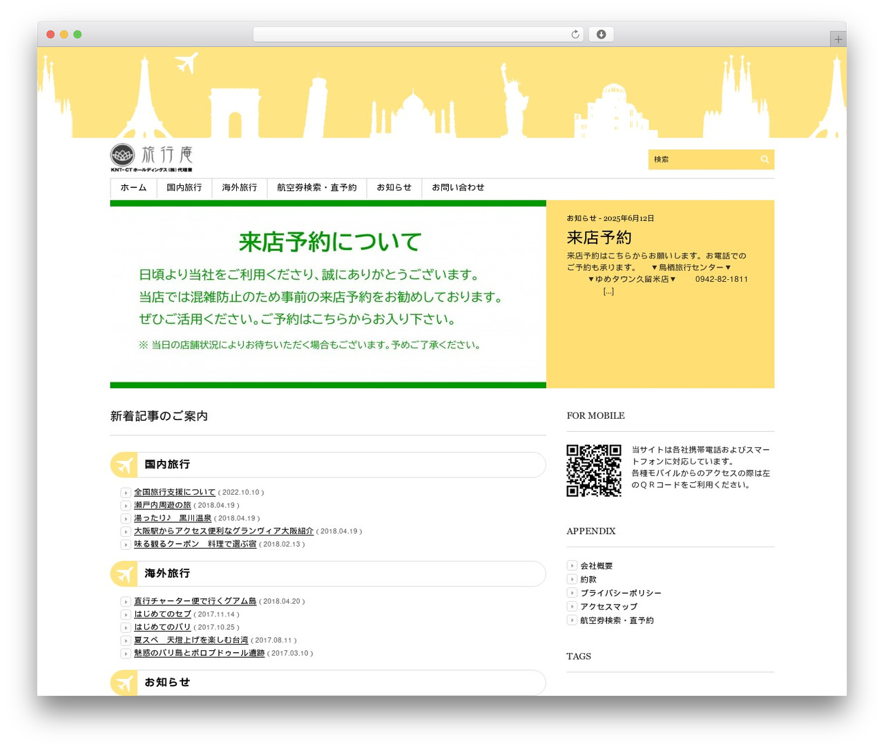Click the arrow bullet next to はじめてのセブ
The width and height of the screenshot is (884, 749).
(x=126, y=614)
